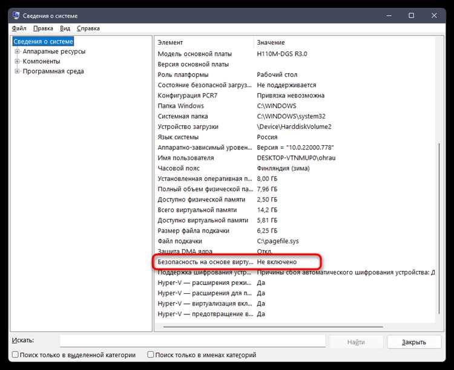Maximize the Сведения о системе window
This screenshot has height=370, width=454.
(411, 15)
